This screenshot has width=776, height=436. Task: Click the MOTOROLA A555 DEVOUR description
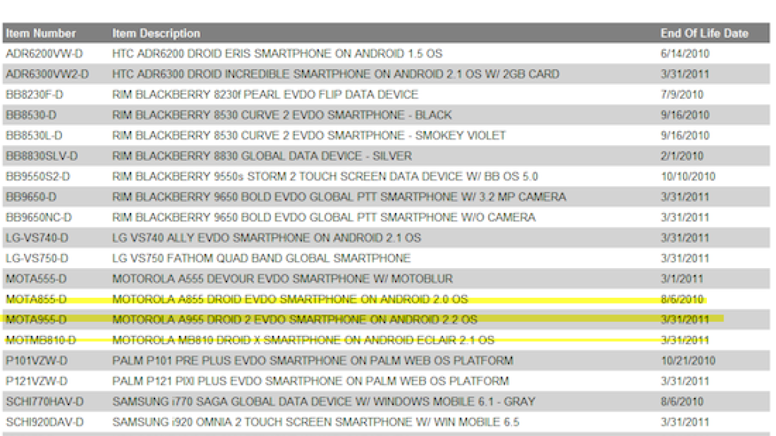283,279
